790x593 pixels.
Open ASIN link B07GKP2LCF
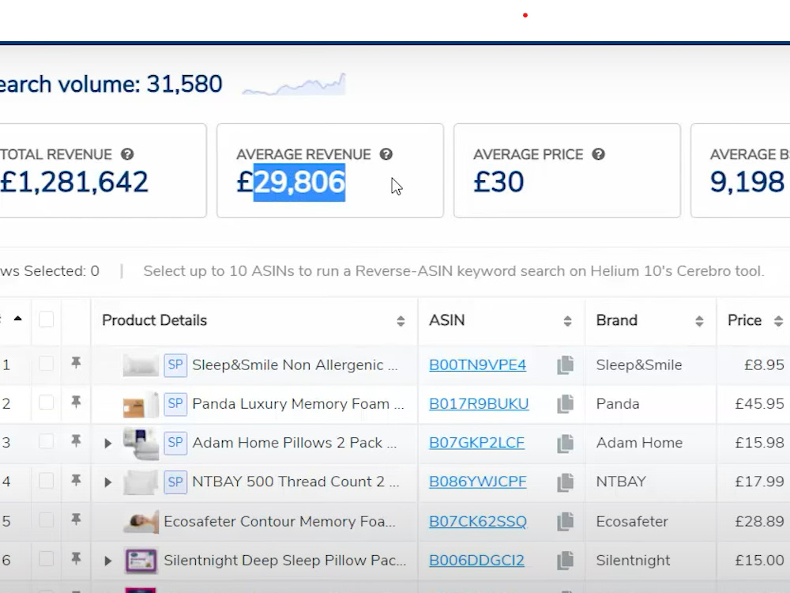476,443
